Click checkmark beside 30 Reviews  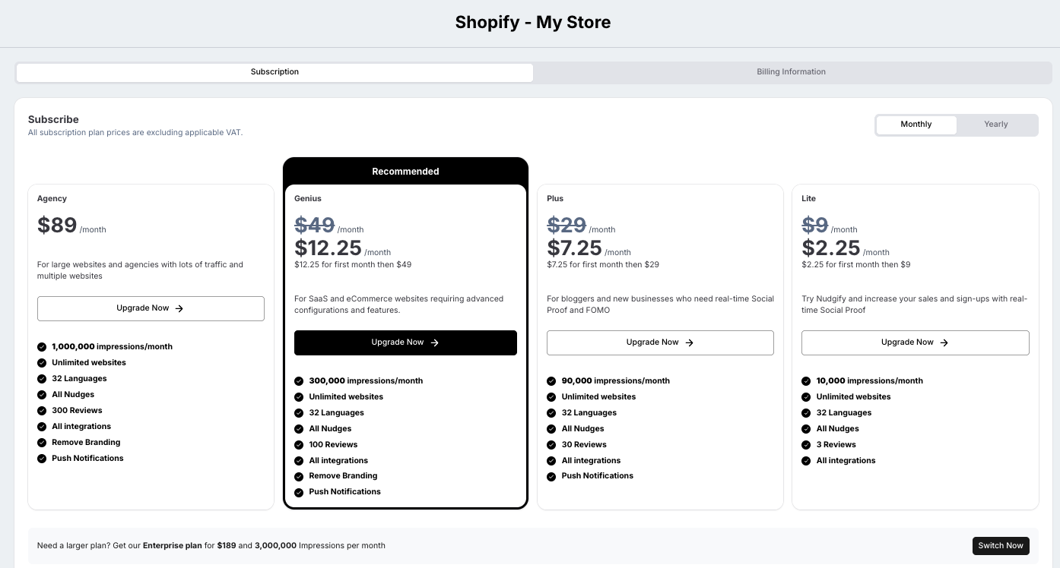click(551, 445)
